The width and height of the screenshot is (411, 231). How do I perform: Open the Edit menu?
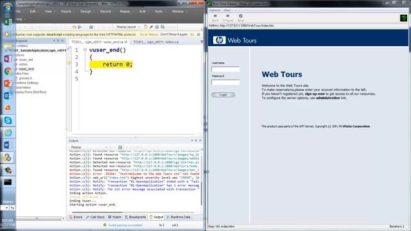[33, 12]
